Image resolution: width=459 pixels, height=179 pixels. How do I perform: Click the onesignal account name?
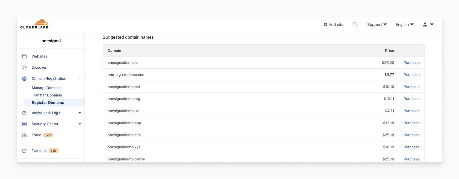(51, 41)
